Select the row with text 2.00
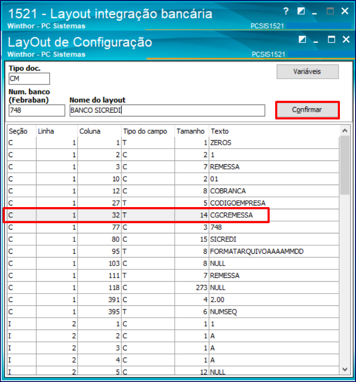 coord(173,300)
